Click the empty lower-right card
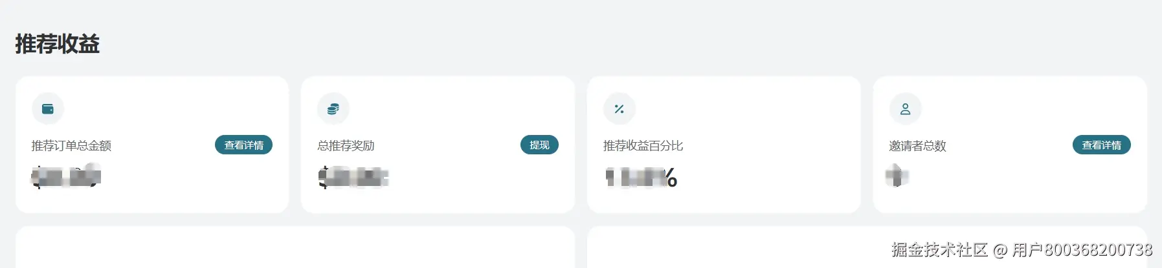The width and height of the screenshot is (1162, 268). (x=867, y=247)
